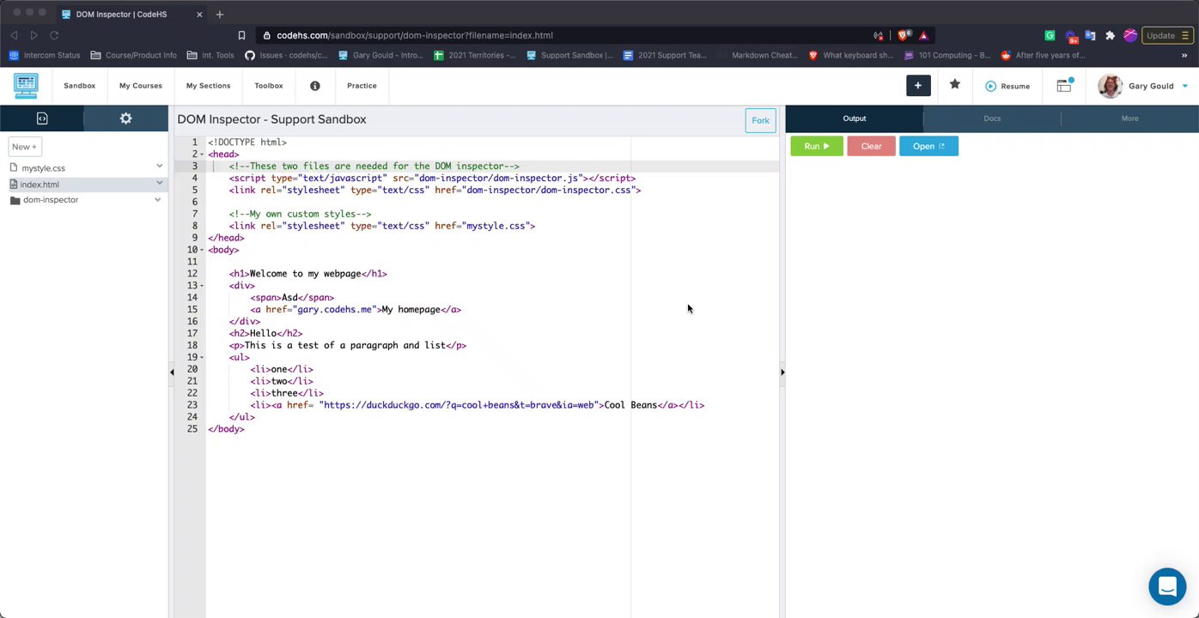The width and height of the screenshot is (1199, 618).
Task: Click the site lock icon in address bar
Action: tap(267, 35)
